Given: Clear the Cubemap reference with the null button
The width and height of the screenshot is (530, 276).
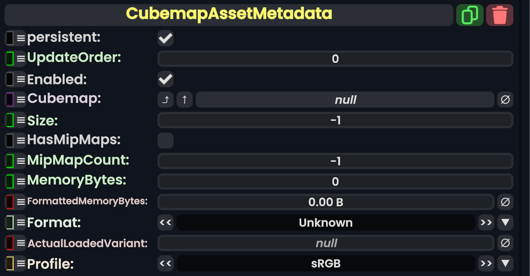Looking at the screenshot, I should tap(505, 99).
